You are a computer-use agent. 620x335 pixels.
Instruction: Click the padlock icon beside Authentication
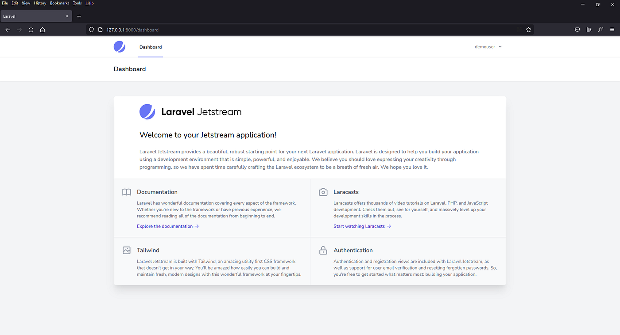(323, 250)
